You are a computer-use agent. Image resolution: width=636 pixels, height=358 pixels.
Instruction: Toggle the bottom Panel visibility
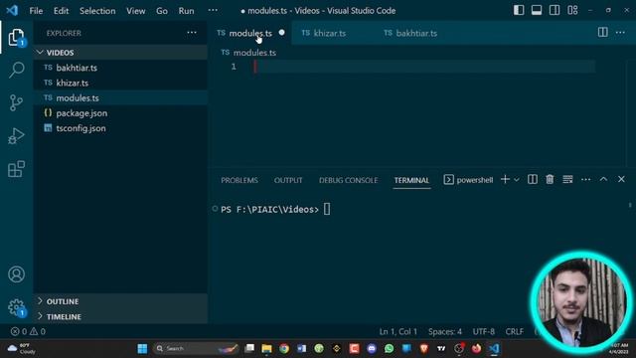tap(537, 11)
